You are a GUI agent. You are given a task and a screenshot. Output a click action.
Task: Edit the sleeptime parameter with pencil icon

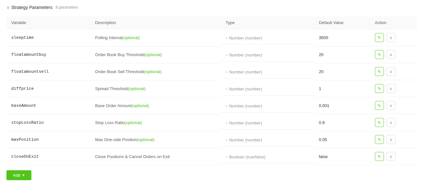tap(379, 38)
